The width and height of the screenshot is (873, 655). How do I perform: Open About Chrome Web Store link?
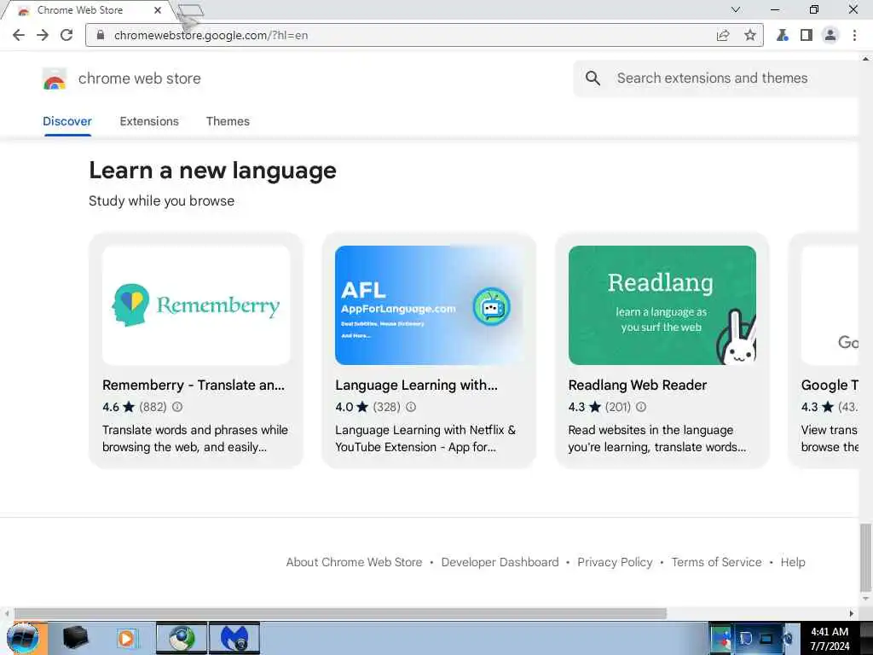pos(354,562)
